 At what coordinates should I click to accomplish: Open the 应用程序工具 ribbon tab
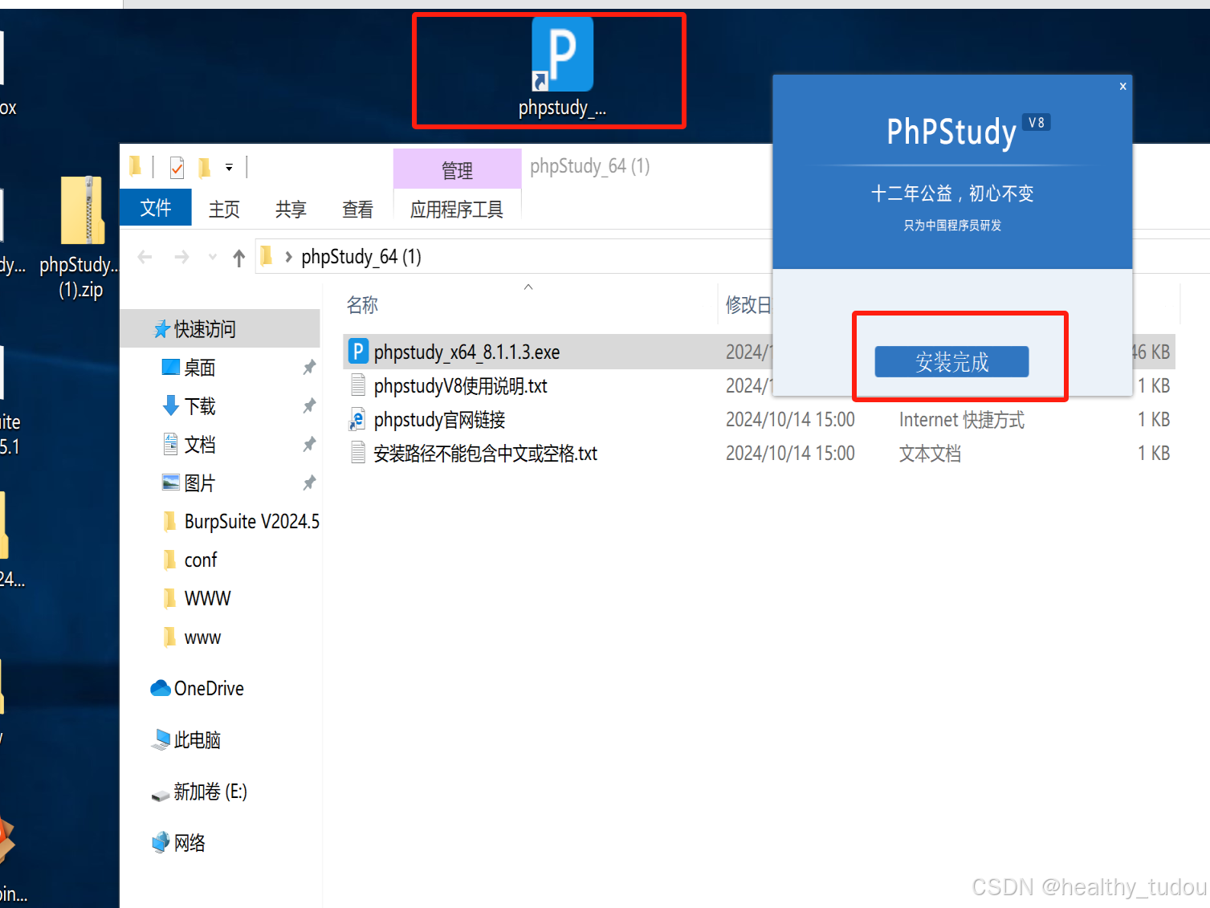point(457,210)
